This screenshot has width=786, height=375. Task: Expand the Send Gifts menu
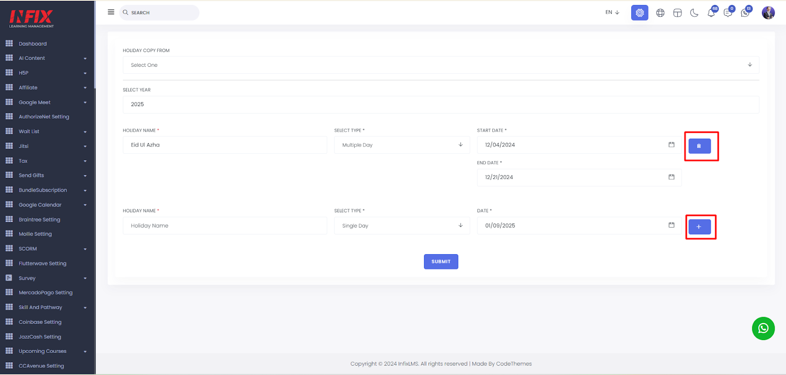(x=47, y=175)
